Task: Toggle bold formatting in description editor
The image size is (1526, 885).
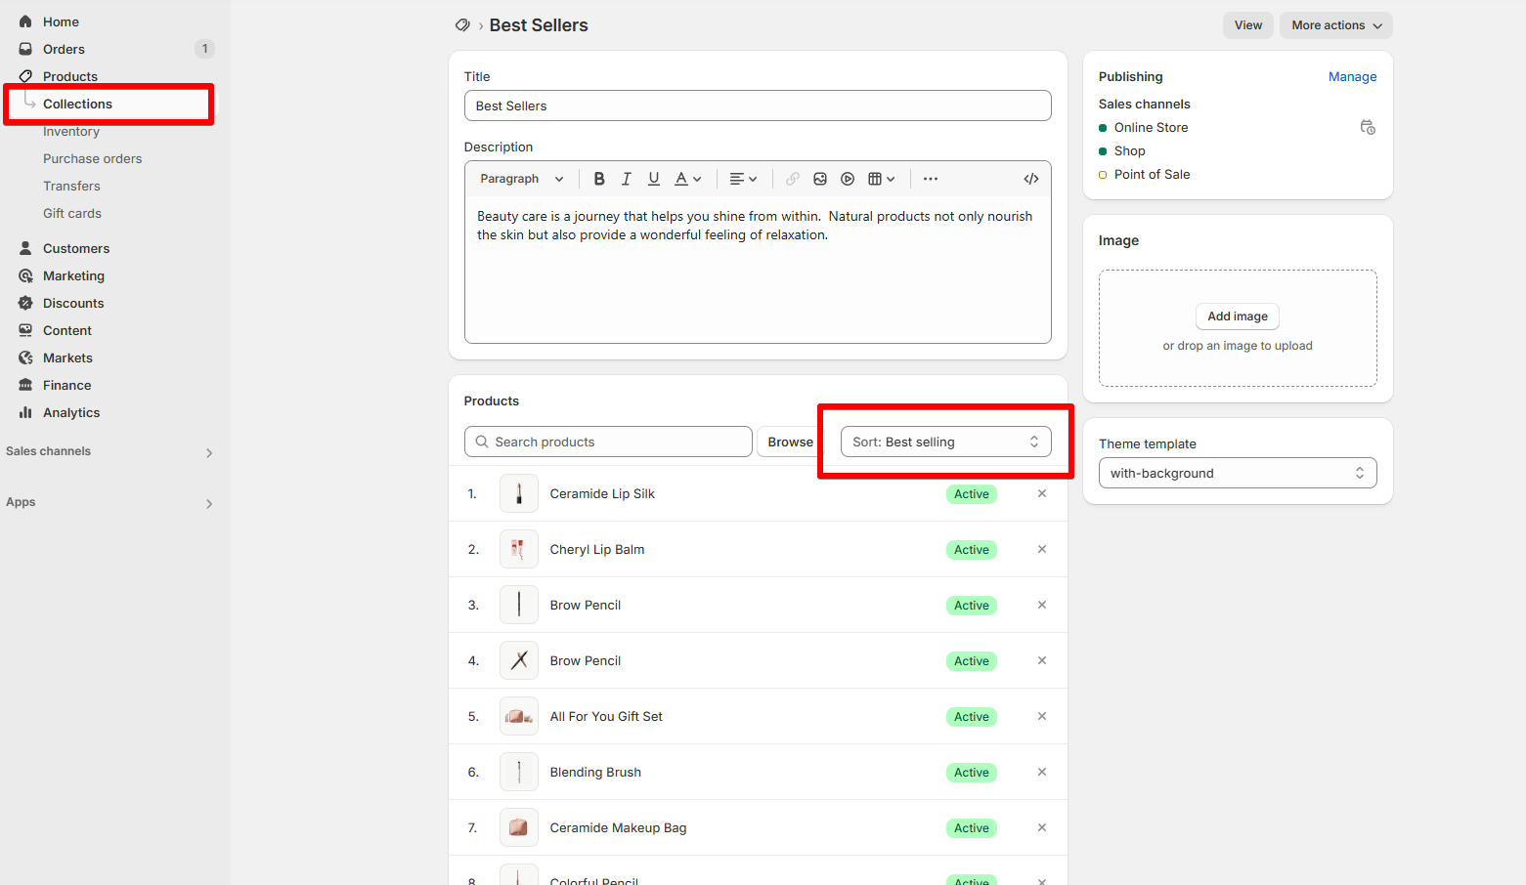Action: [599, 179]
